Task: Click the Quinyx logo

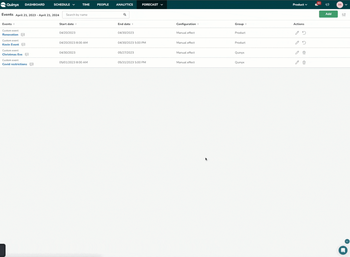Action: tap(10, 5)
